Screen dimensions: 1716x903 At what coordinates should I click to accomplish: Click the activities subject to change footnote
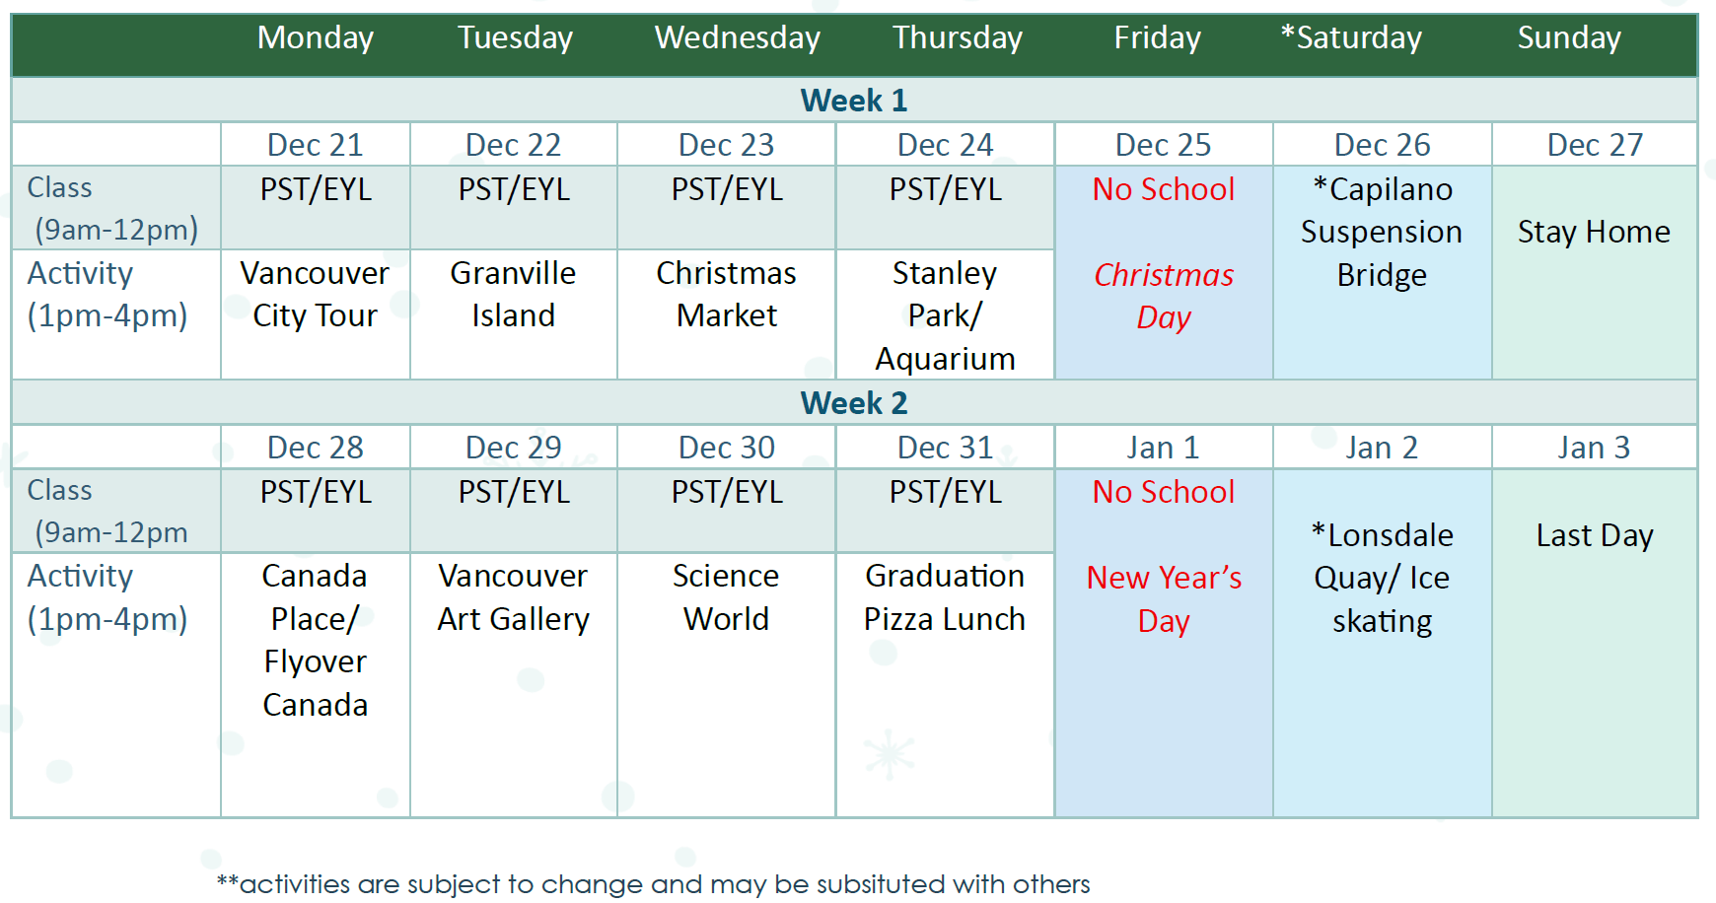coord(653,883)
